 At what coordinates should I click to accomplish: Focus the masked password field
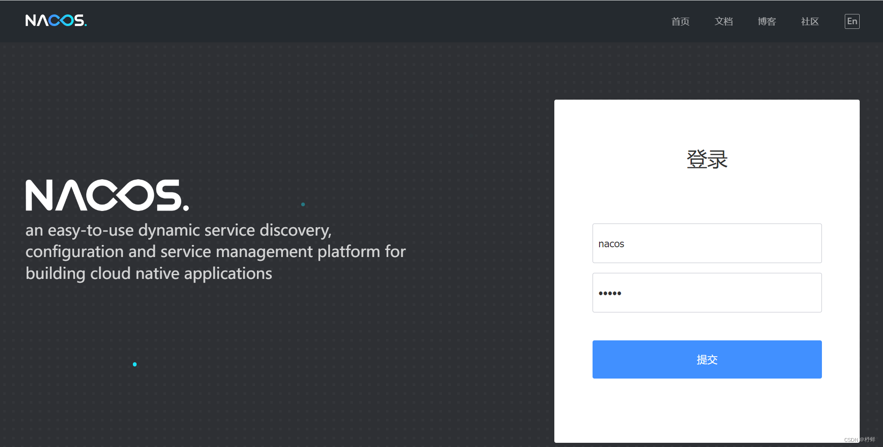707,293
